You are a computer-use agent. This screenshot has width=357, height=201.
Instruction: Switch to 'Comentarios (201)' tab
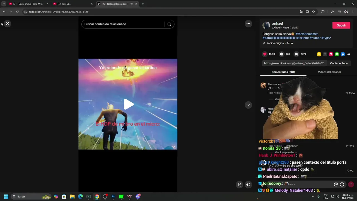tap(283, 72)
